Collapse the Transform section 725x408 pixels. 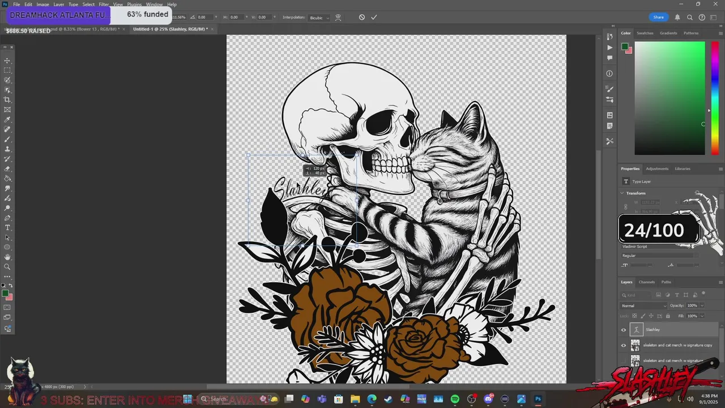tap(622, 193)
